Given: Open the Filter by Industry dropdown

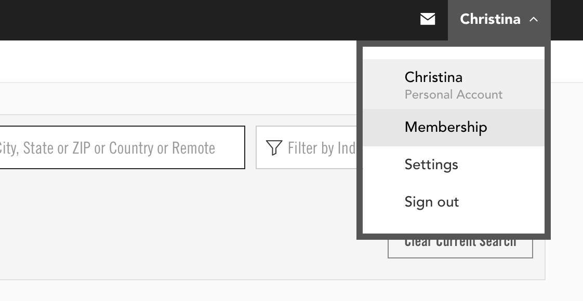Looking at the screenshot, I should tap(307, 148).
